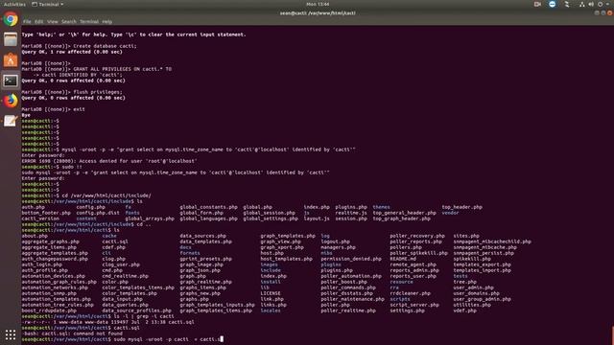Viewport: 614px width, 345px height.
Task: Open the Help menu
Action: click(x=106, y=22)
